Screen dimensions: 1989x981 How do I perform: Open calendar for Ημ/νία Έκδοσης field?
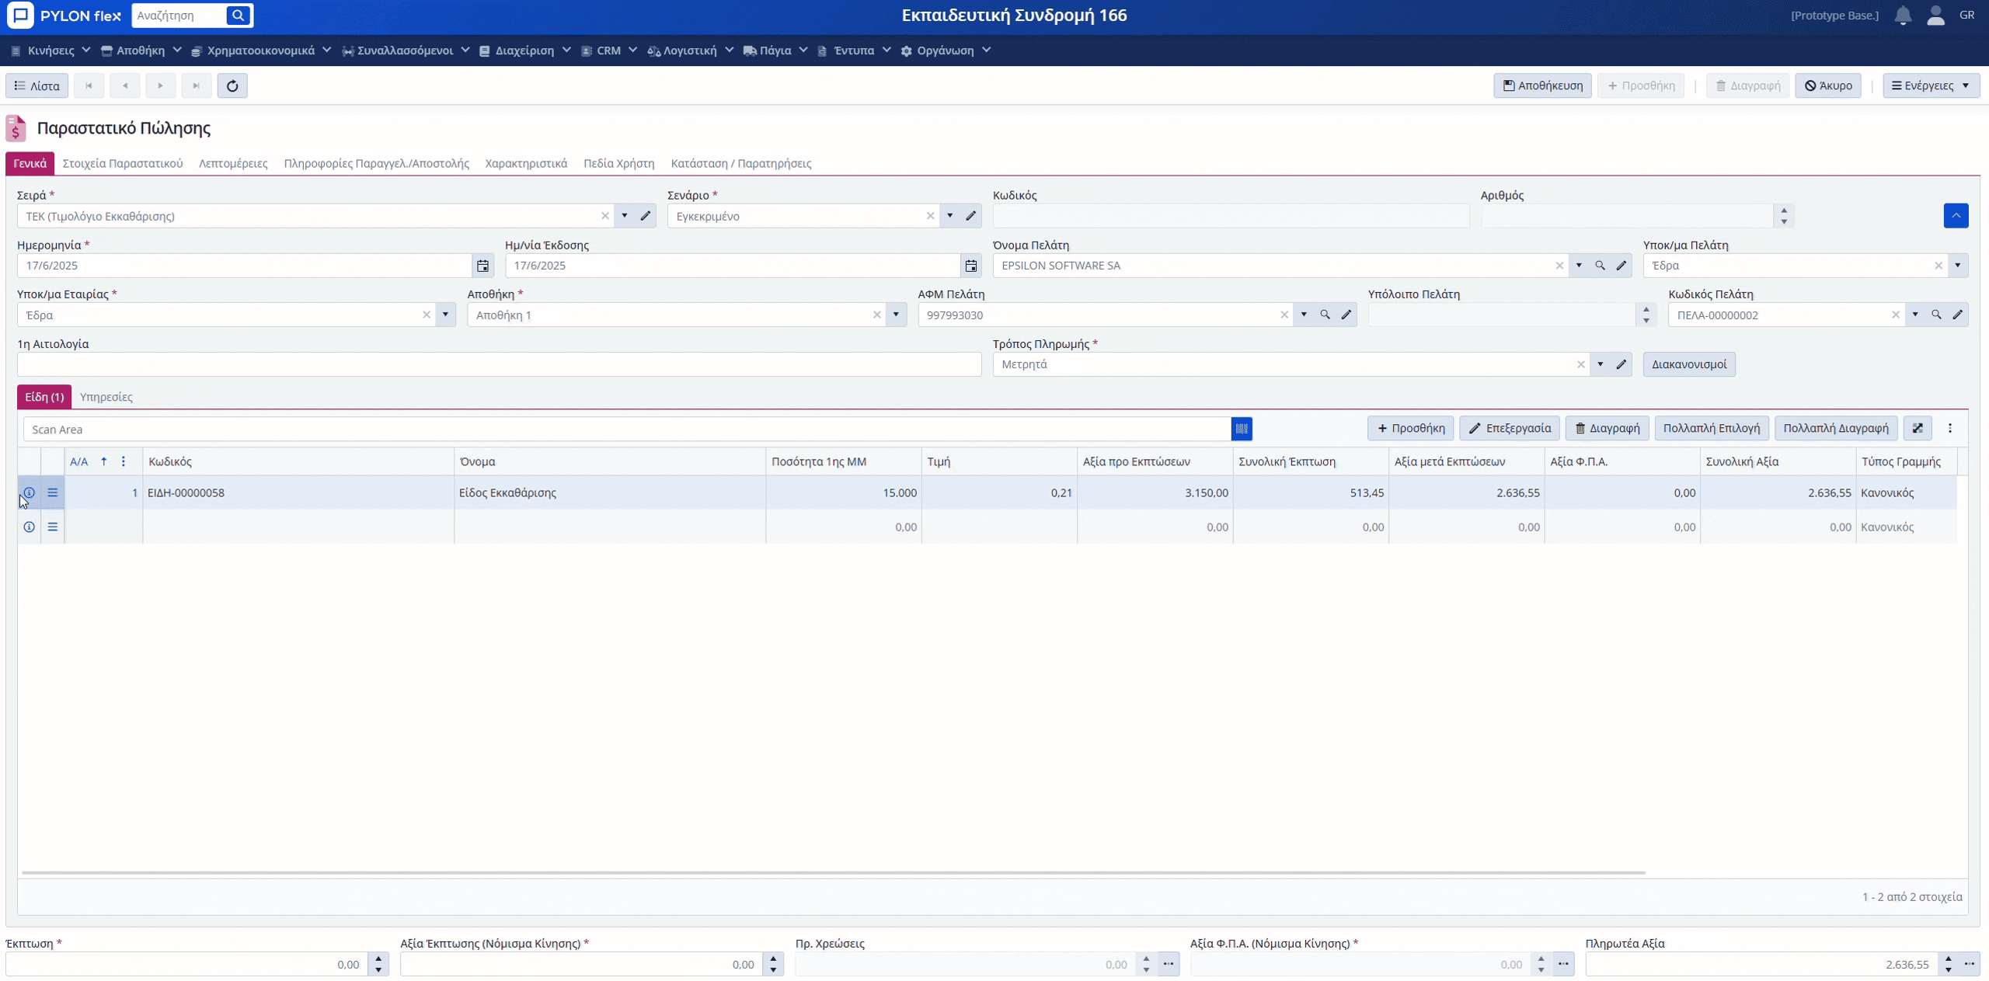click(971, 266)
